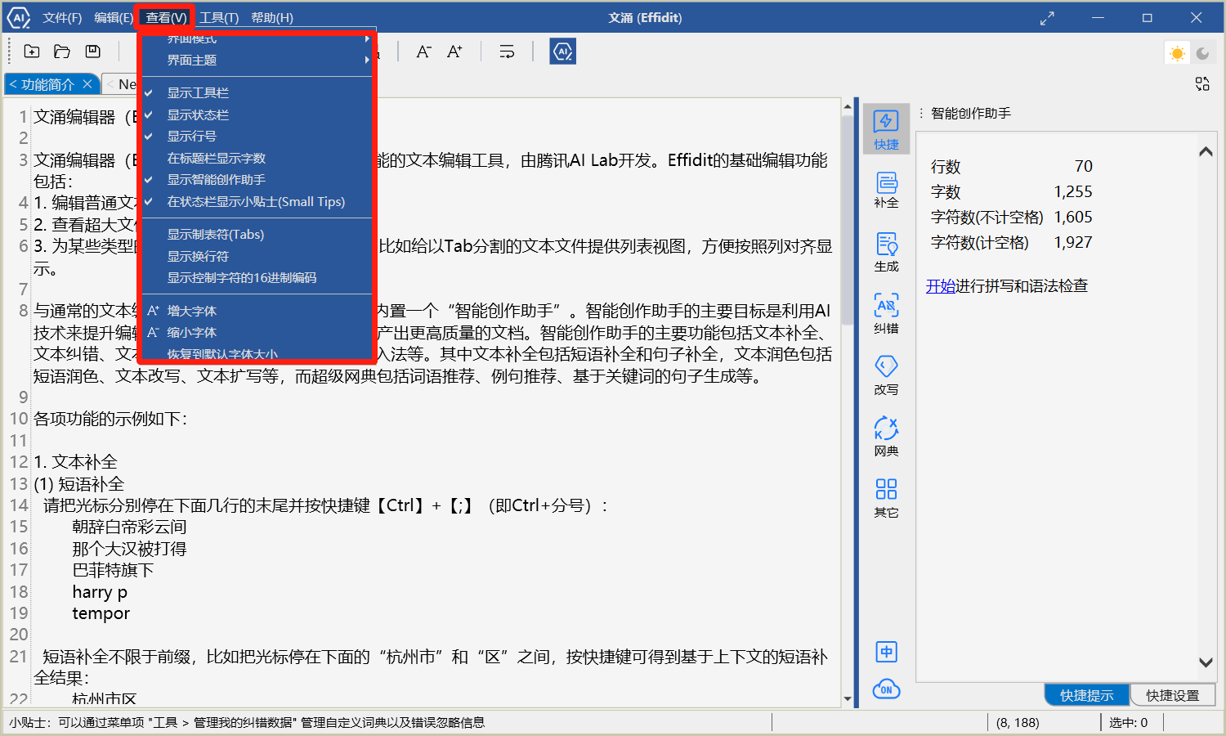Select the 快捷设置 tab
The width and height of the screenshot is (1226, 736).
coord(1173,695)
